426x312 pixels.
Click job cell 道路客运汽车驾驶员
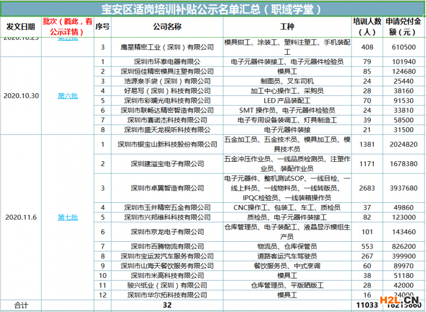[287, 256]
